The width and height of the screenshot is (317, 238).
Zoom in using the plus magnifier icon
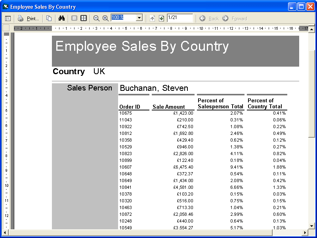pos(105,18)
